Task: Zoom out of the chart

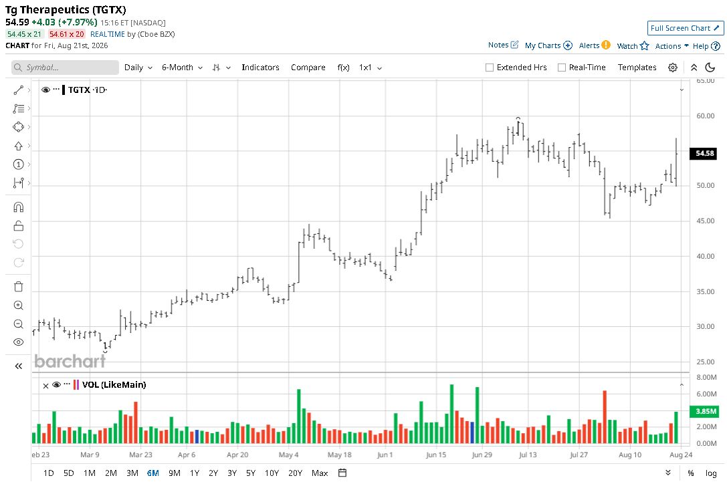Action: point(18,324)
